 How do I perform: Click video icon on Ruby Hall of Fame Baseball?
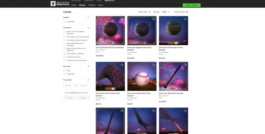click(x=122, y=19)
